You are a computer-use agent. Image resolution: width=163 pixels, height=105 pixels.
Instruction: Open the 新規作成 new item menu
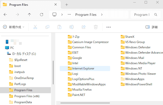14,27
